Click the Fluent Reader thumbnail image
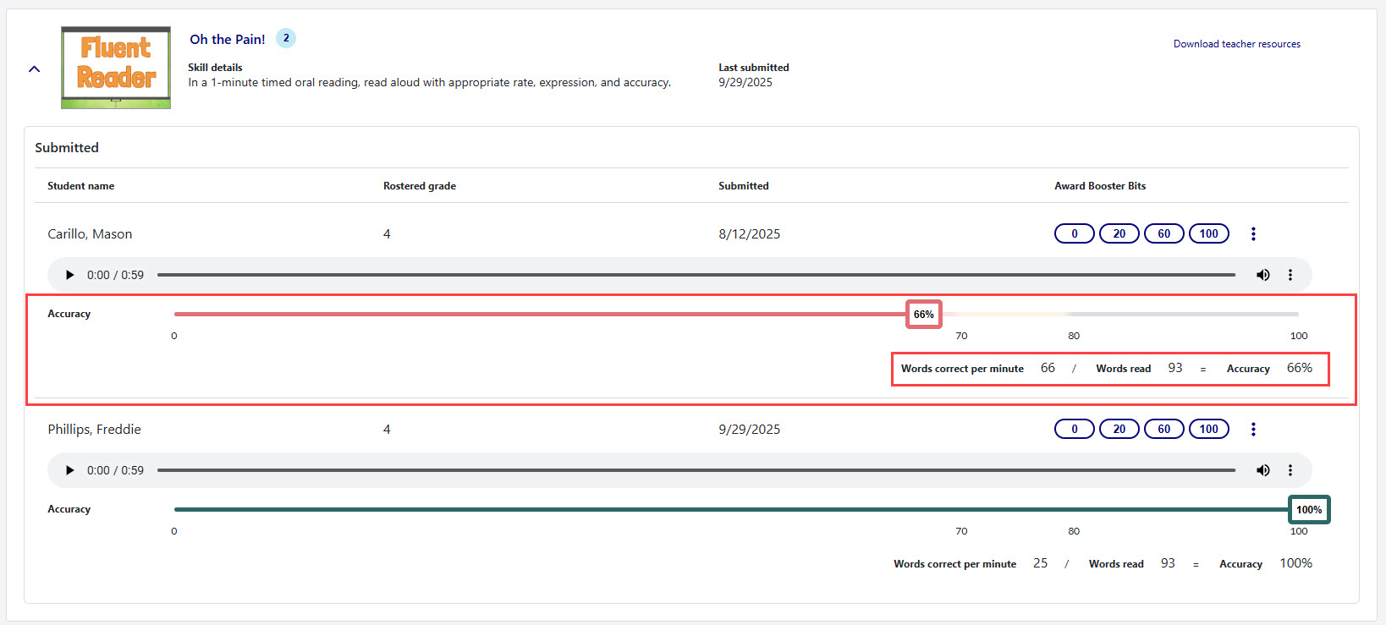Viewport: 1386px width, 625px height. tap(116, 68)
